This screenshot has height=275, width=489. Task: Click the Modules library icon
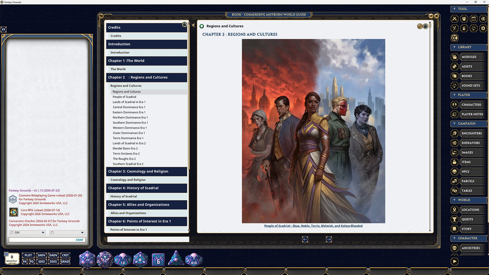pyautogui.click(x=455, y=57)
